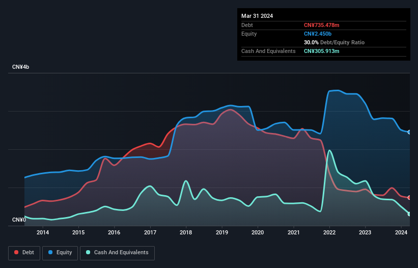The image size is (418, 268).
Task: Click the red Debt end-point marker
Action: point(409,198)
